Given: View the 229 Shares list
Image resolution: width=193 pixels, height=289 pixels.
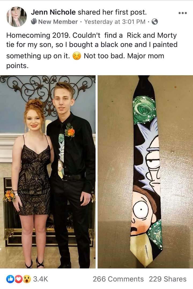Looking at the screenshot, I should coord(168,279).
